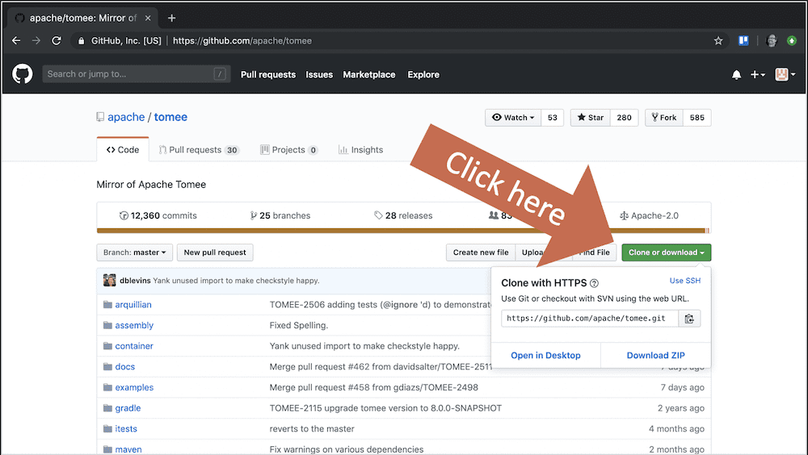Go back with browser back arrow
The image size is (808, 455).
coord(16,40)
